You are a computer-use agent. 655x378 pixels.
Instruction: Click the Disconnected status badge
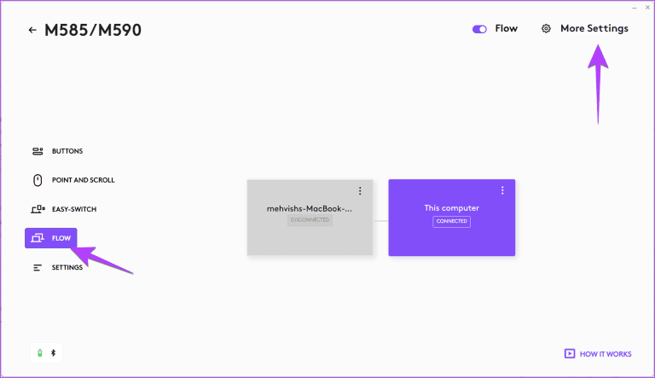coord(310,220)
